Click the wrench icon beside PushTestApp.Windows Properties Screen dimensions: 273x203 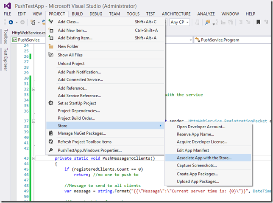pyautogui.click(x=51, y=150)
